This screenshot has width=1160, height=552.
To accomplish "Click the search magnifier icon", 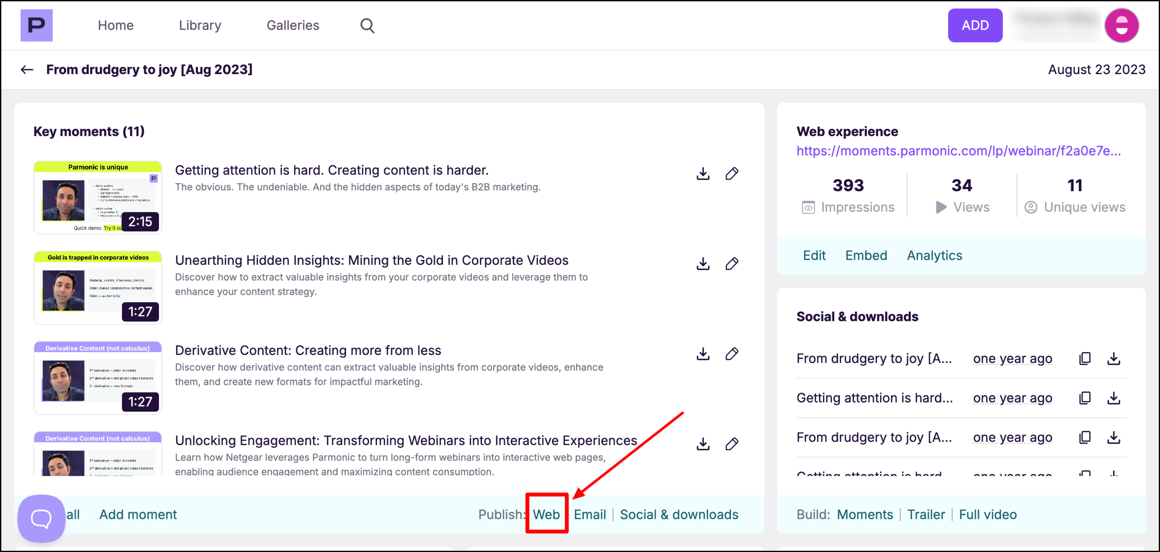I will (x=367, y=26).
